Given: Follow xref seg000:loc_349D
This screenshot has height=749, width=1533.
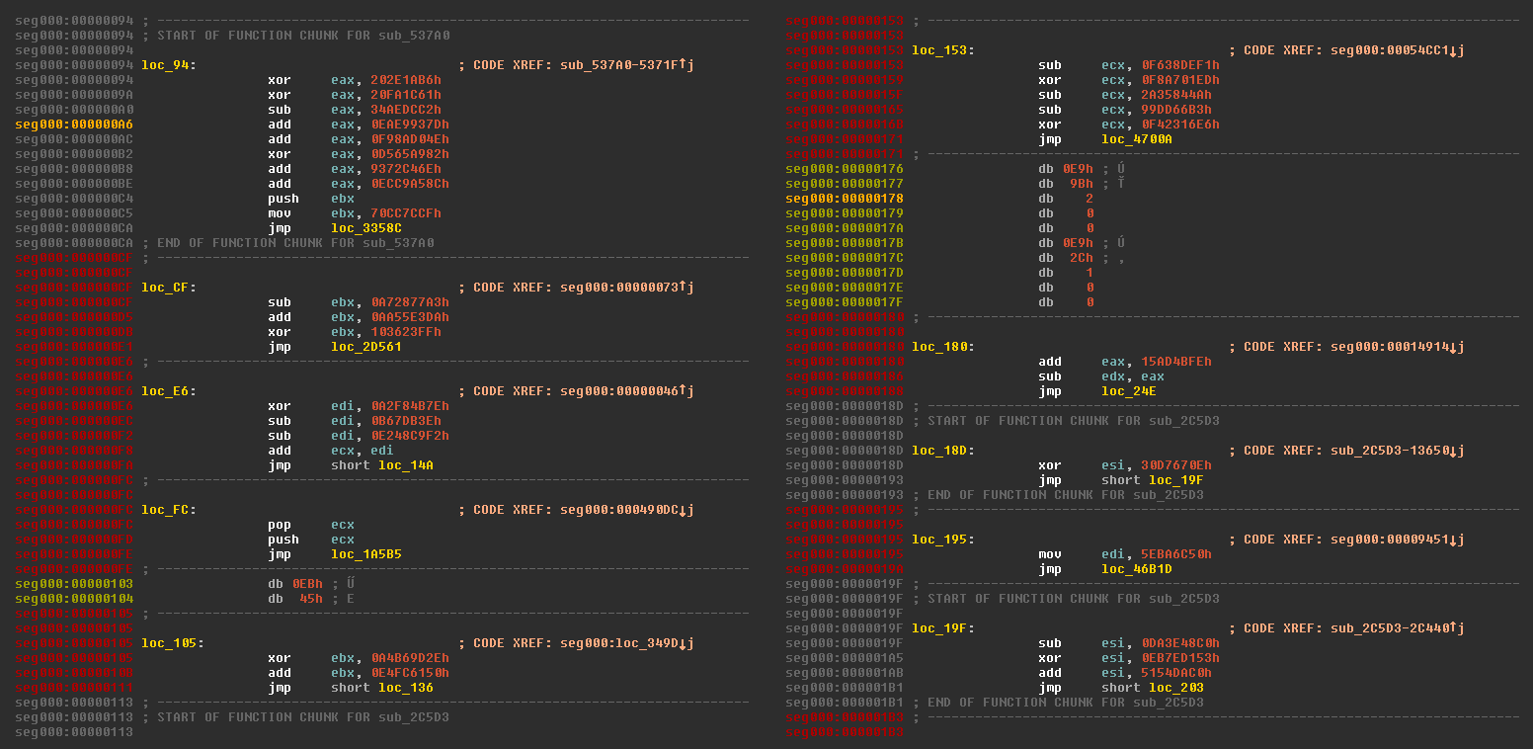Looking at the screenshot, I should 627,643.
